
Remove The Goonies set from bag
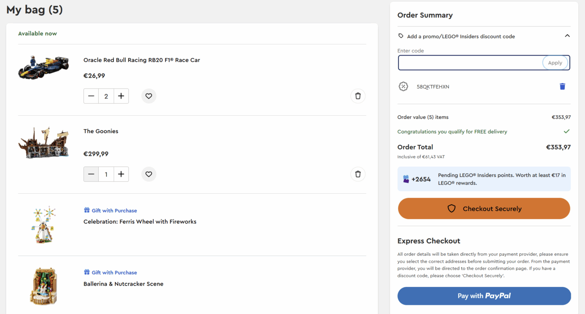tap(358, 174)
